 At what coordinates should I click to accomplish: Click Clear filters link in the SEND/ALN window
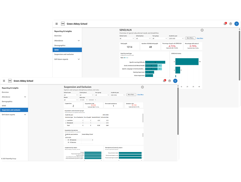coord(200,38)
